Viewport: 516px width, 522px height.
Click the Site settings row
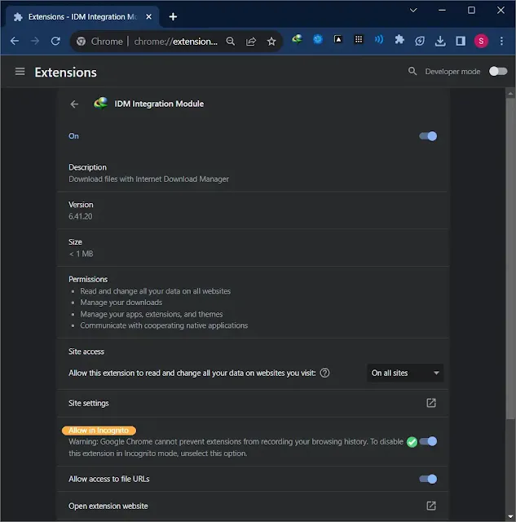(253, 403)
